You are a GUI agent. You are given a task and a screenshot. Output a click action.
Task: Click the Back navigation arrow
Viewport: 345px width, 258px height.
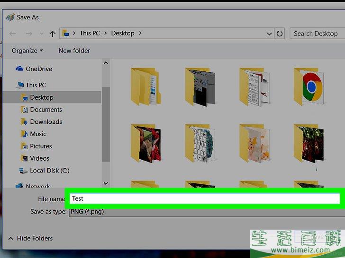click(x=12, y=34)
